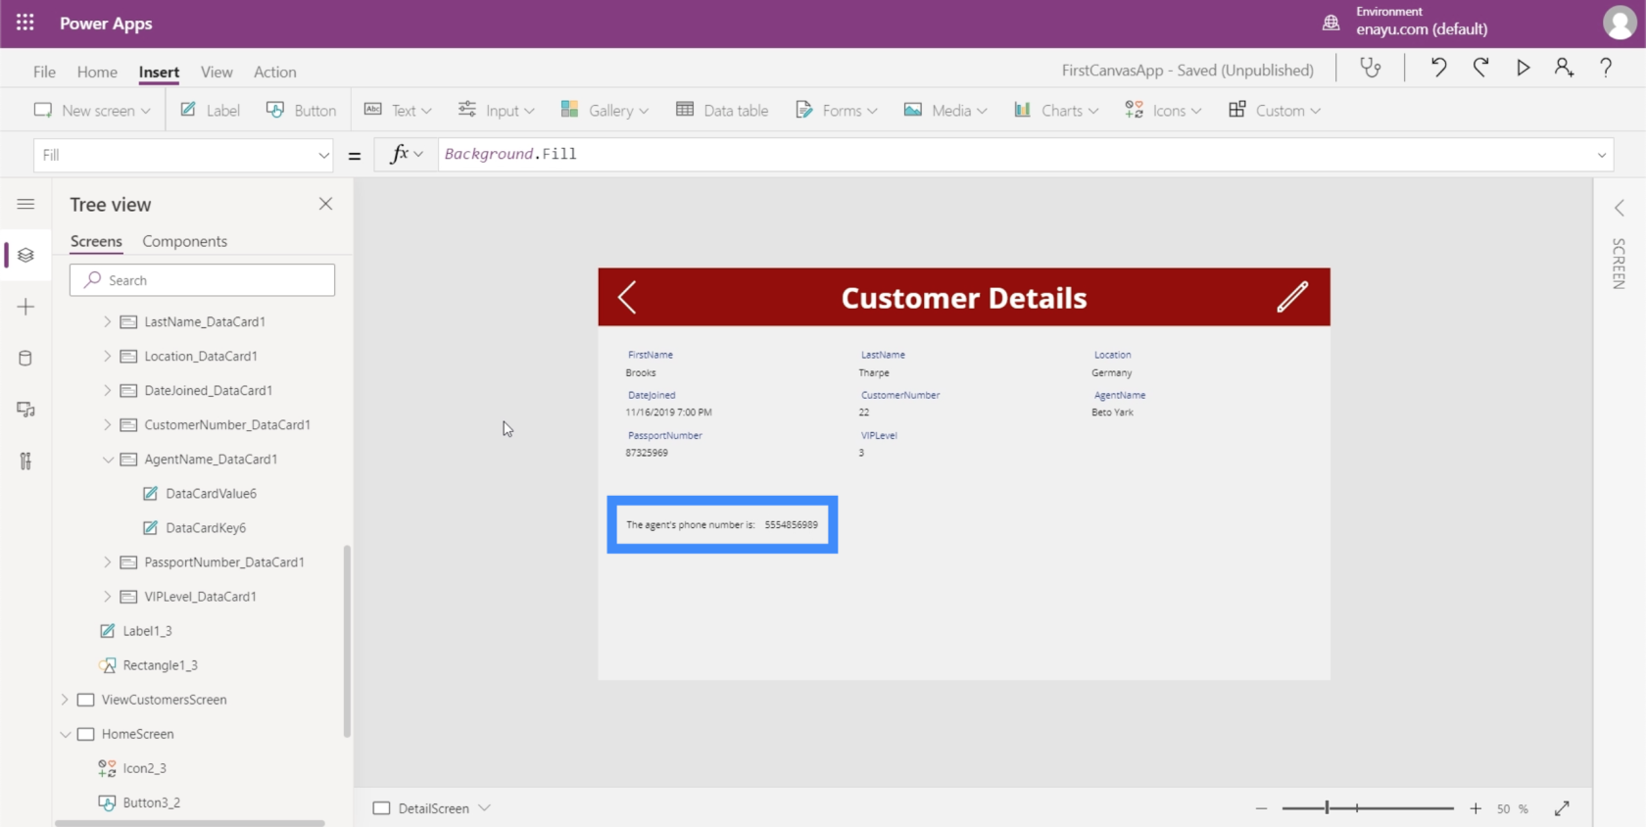Preview the app with play icon
This screenshot has height=827, width=1646.
(x=1523, y=68)
